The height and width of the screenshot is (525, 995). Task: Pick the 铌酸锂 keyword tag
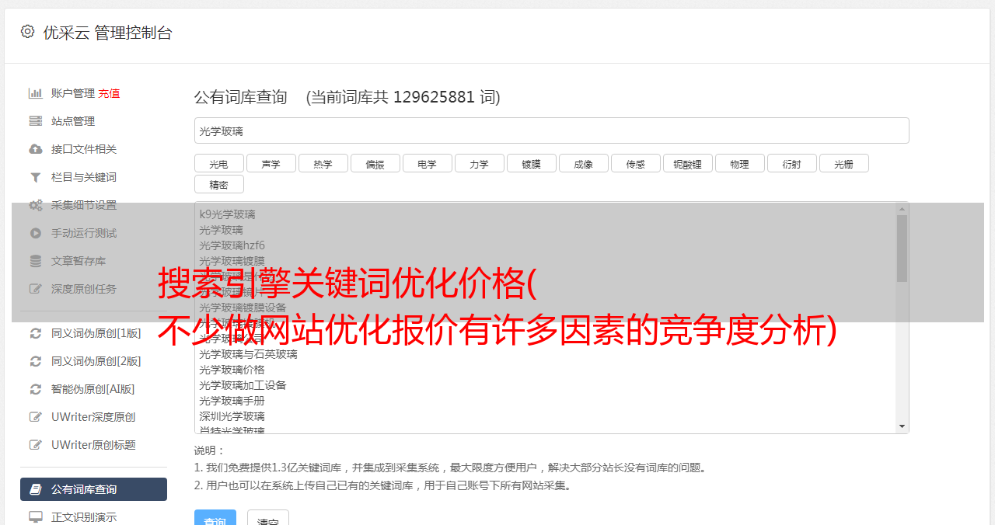[x=687, y=164]
